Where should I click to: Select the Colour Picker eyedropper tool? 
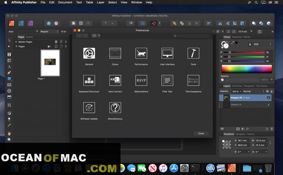(9, 125)
